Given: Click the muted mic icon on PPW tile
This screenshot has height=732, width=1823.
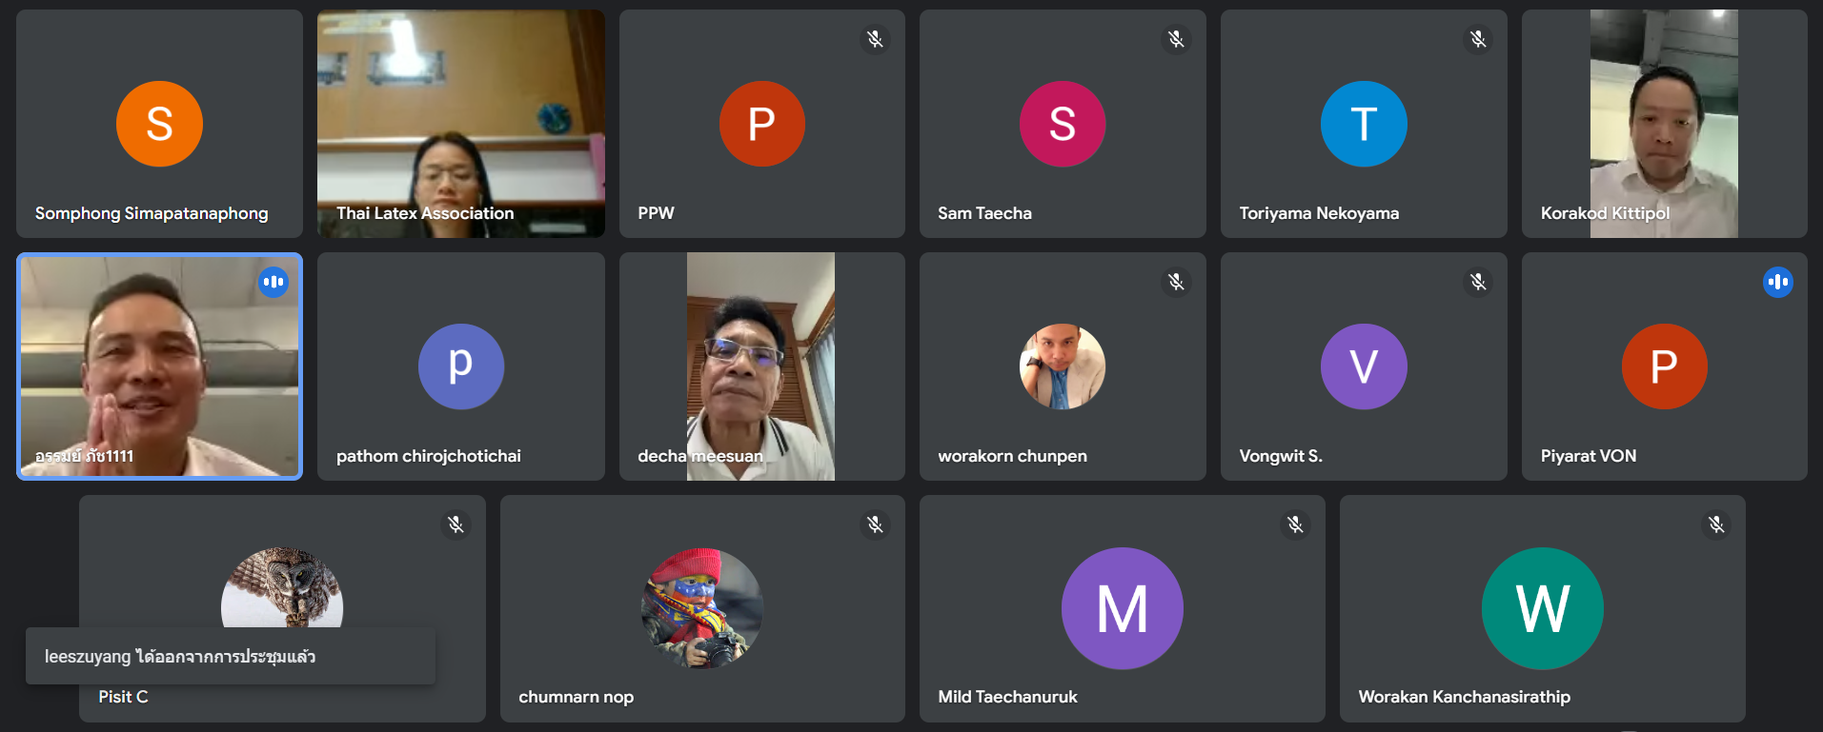Looking at the screenshot, I should 875,39.
